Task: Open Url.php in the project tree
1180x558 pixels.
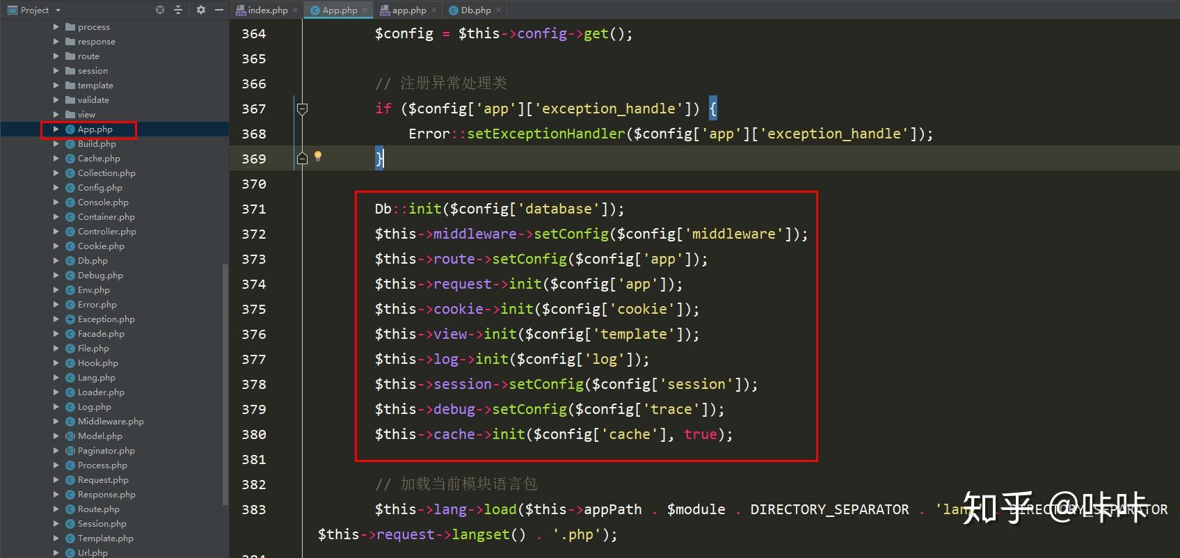Action: pyautogui.click(x=93, y=553)
